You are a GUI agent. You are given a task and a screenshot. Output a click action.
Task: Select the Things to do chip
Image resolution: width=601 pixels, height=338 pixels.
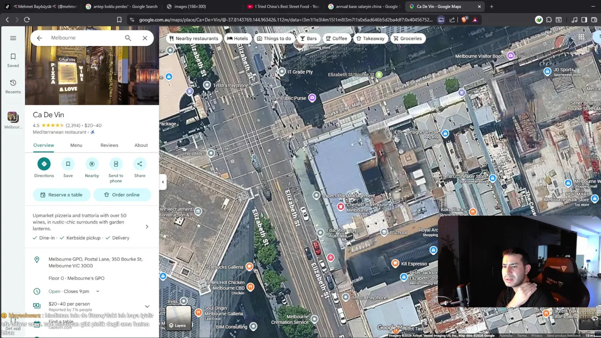274,38
